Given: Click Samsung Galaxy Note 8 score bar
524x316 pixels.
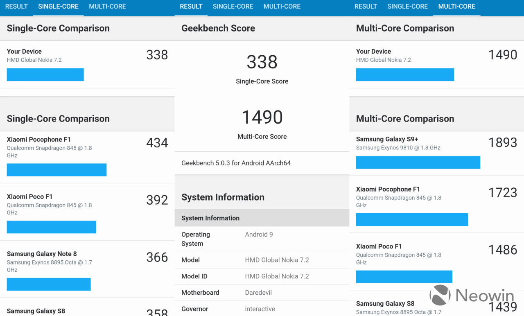Looking at the screenshot, I should (49, 284).
